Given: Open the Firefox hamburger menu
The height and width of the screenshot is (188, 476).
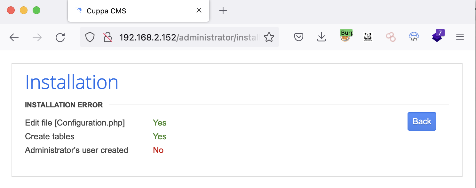Looking at the screenshot, I should 460,37.
